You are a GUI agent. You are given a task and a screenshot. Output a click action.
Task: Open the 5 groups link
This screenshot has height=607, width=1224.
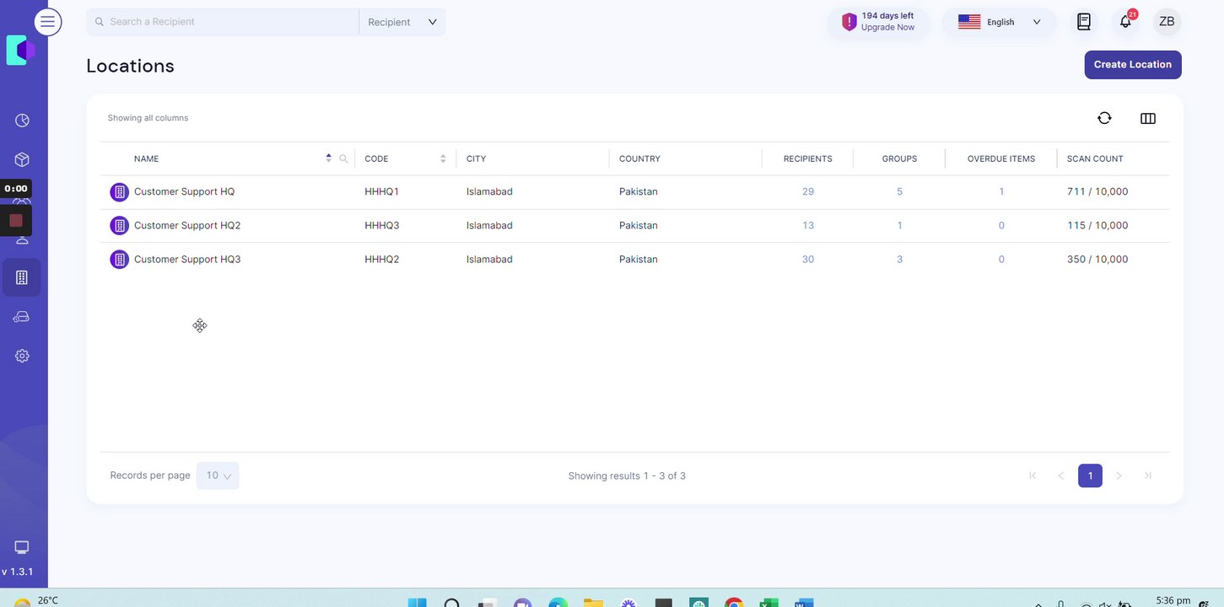coord(899,192)
